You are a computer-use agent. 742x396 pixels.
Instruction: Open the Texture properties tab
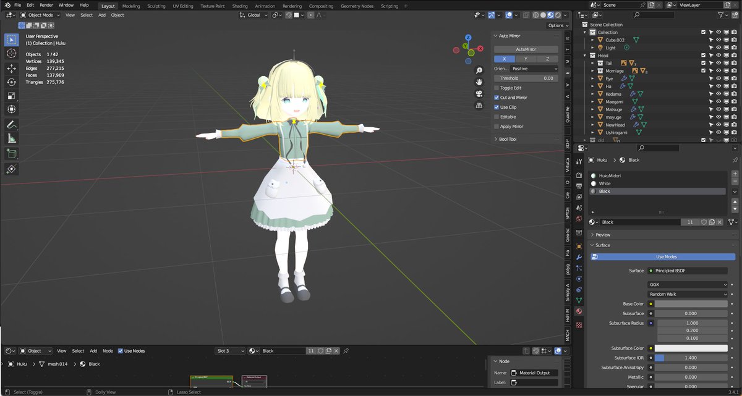coord(579,324)
